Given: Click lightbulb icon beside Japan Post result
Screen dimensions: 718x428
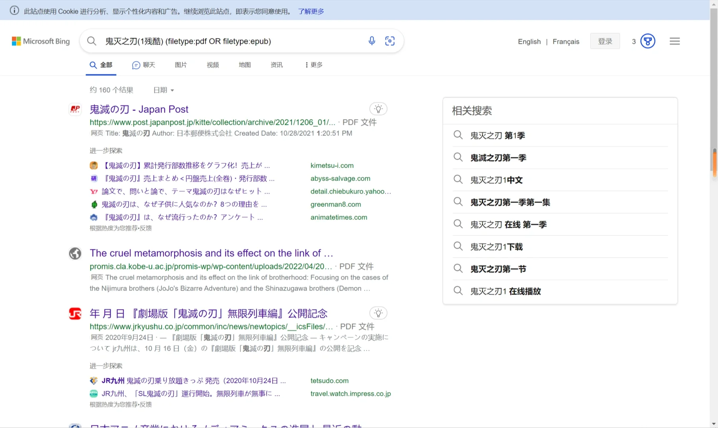Looking at the screenshot, I should tap(378, 109).
